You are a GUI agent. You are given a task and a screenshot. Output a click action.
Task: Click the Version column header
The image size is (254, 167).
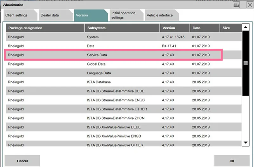[x=175, y=28]
